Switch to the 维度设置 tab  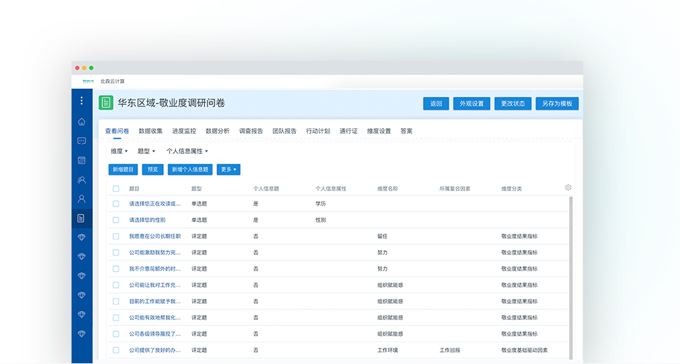(379, 131)
